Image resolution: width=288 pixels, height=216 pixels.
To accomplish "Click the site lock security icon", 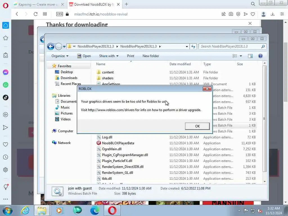I will (67, 14).
